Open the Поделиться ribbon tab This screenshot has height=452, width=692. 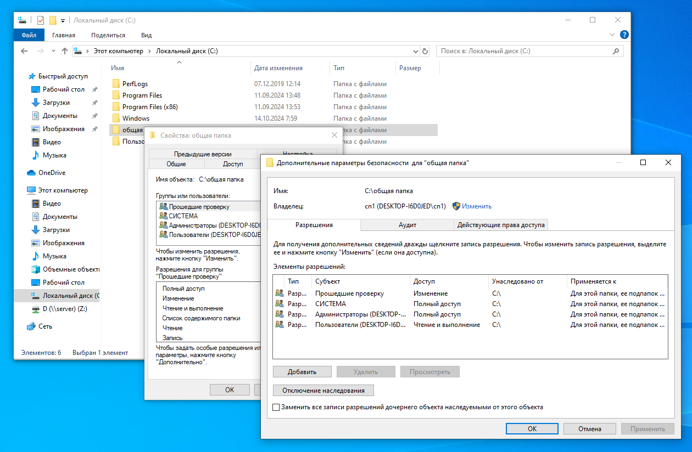[108, 35]
